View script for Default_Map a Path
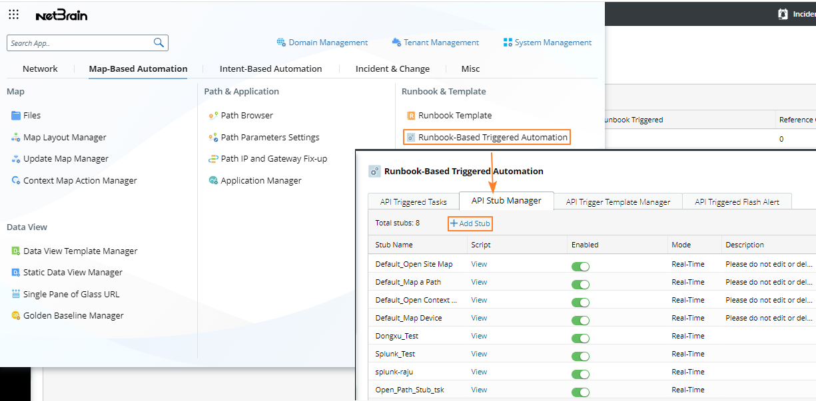Viewport: 816px width, 401px height. tap(479, 282)
